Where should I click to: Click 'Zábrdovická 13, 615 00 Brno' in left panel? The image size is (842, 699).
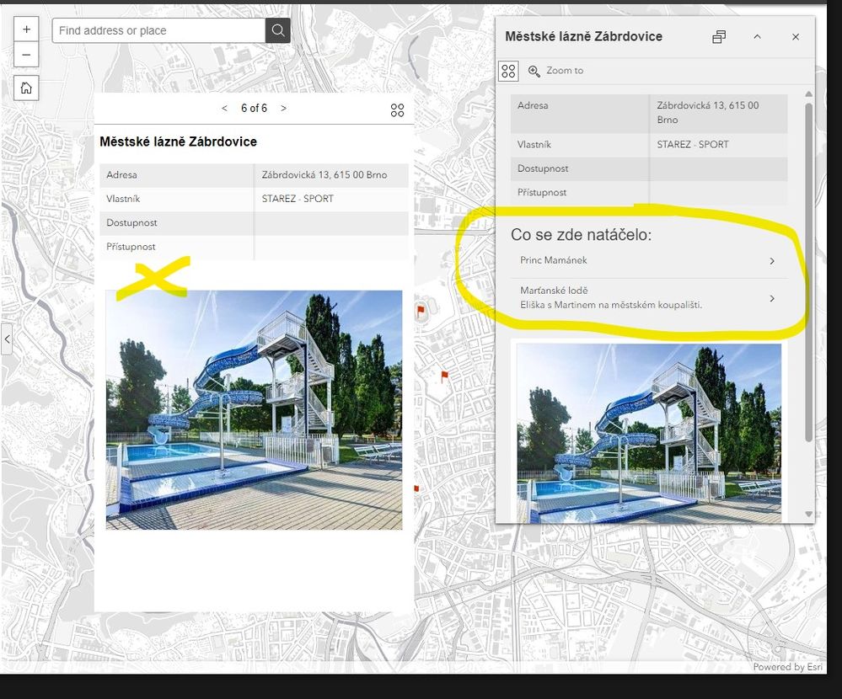[324, 175]
